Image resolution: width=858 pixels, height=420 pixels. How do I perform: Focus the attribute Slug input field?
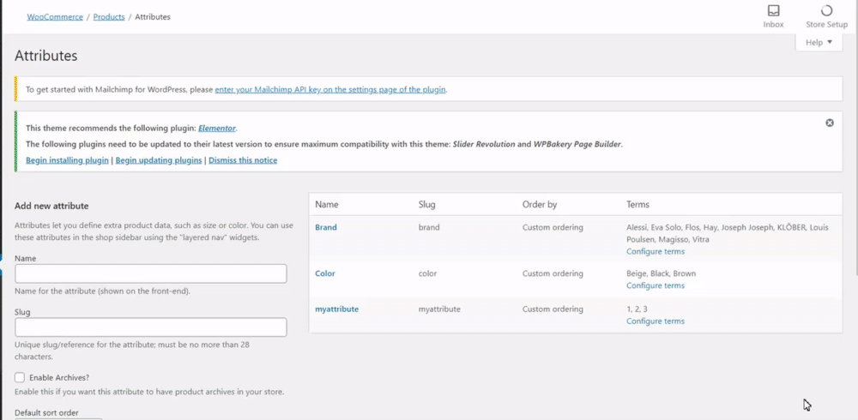tap(151, 327)
